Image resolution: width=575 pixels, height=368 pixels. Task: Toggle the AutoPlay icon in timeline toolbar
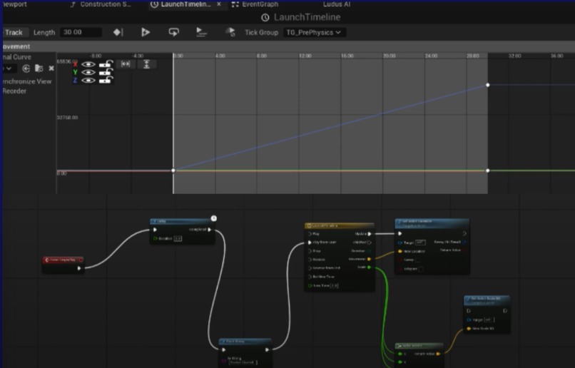point(146,32)
